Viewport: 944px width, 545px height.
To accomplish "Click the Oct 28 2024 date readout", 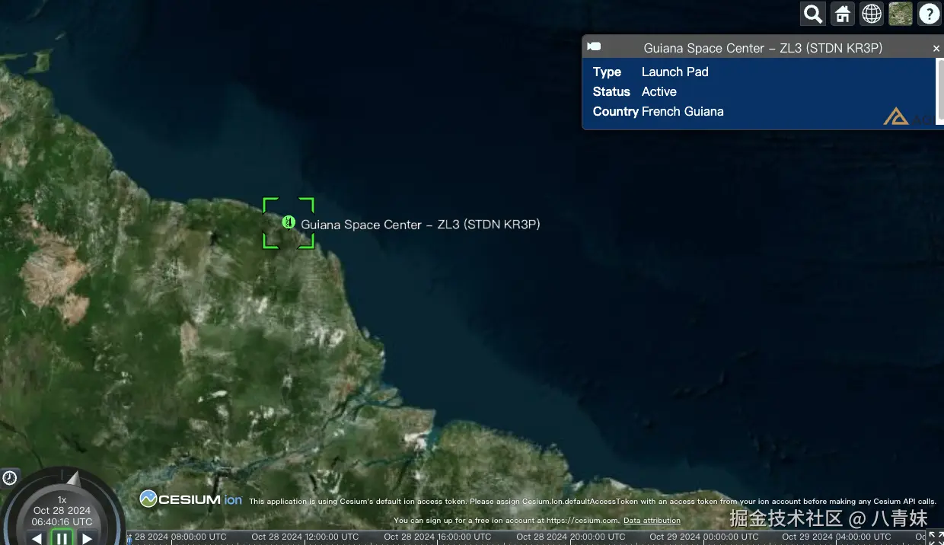I will (62, 511).
